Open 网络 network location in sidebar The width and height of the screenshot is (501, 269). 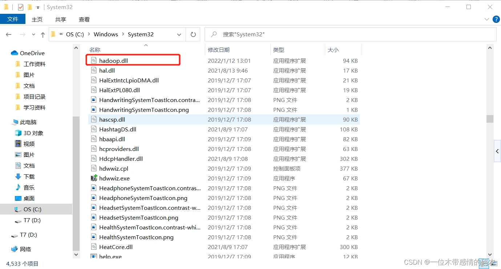coord(25,249)
